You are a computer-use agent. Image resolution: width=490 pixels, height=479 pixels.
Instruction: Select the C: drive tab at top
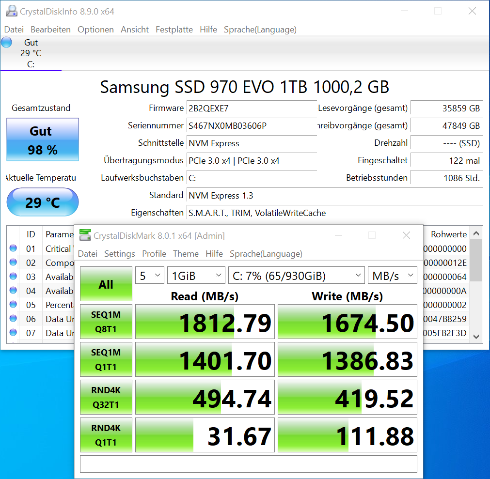coord(31,53)
